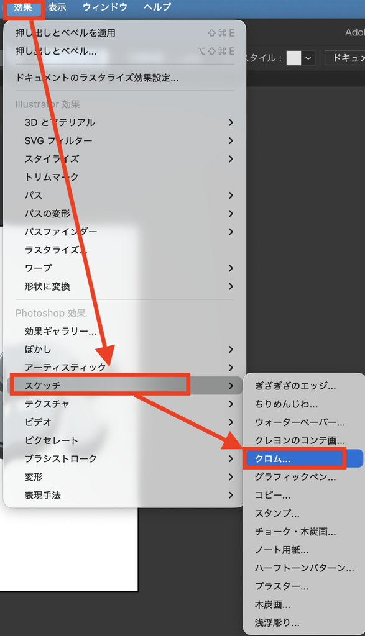
Task: Expand the 3D とマテリアル submenu
Action: (x=124, y=122)
